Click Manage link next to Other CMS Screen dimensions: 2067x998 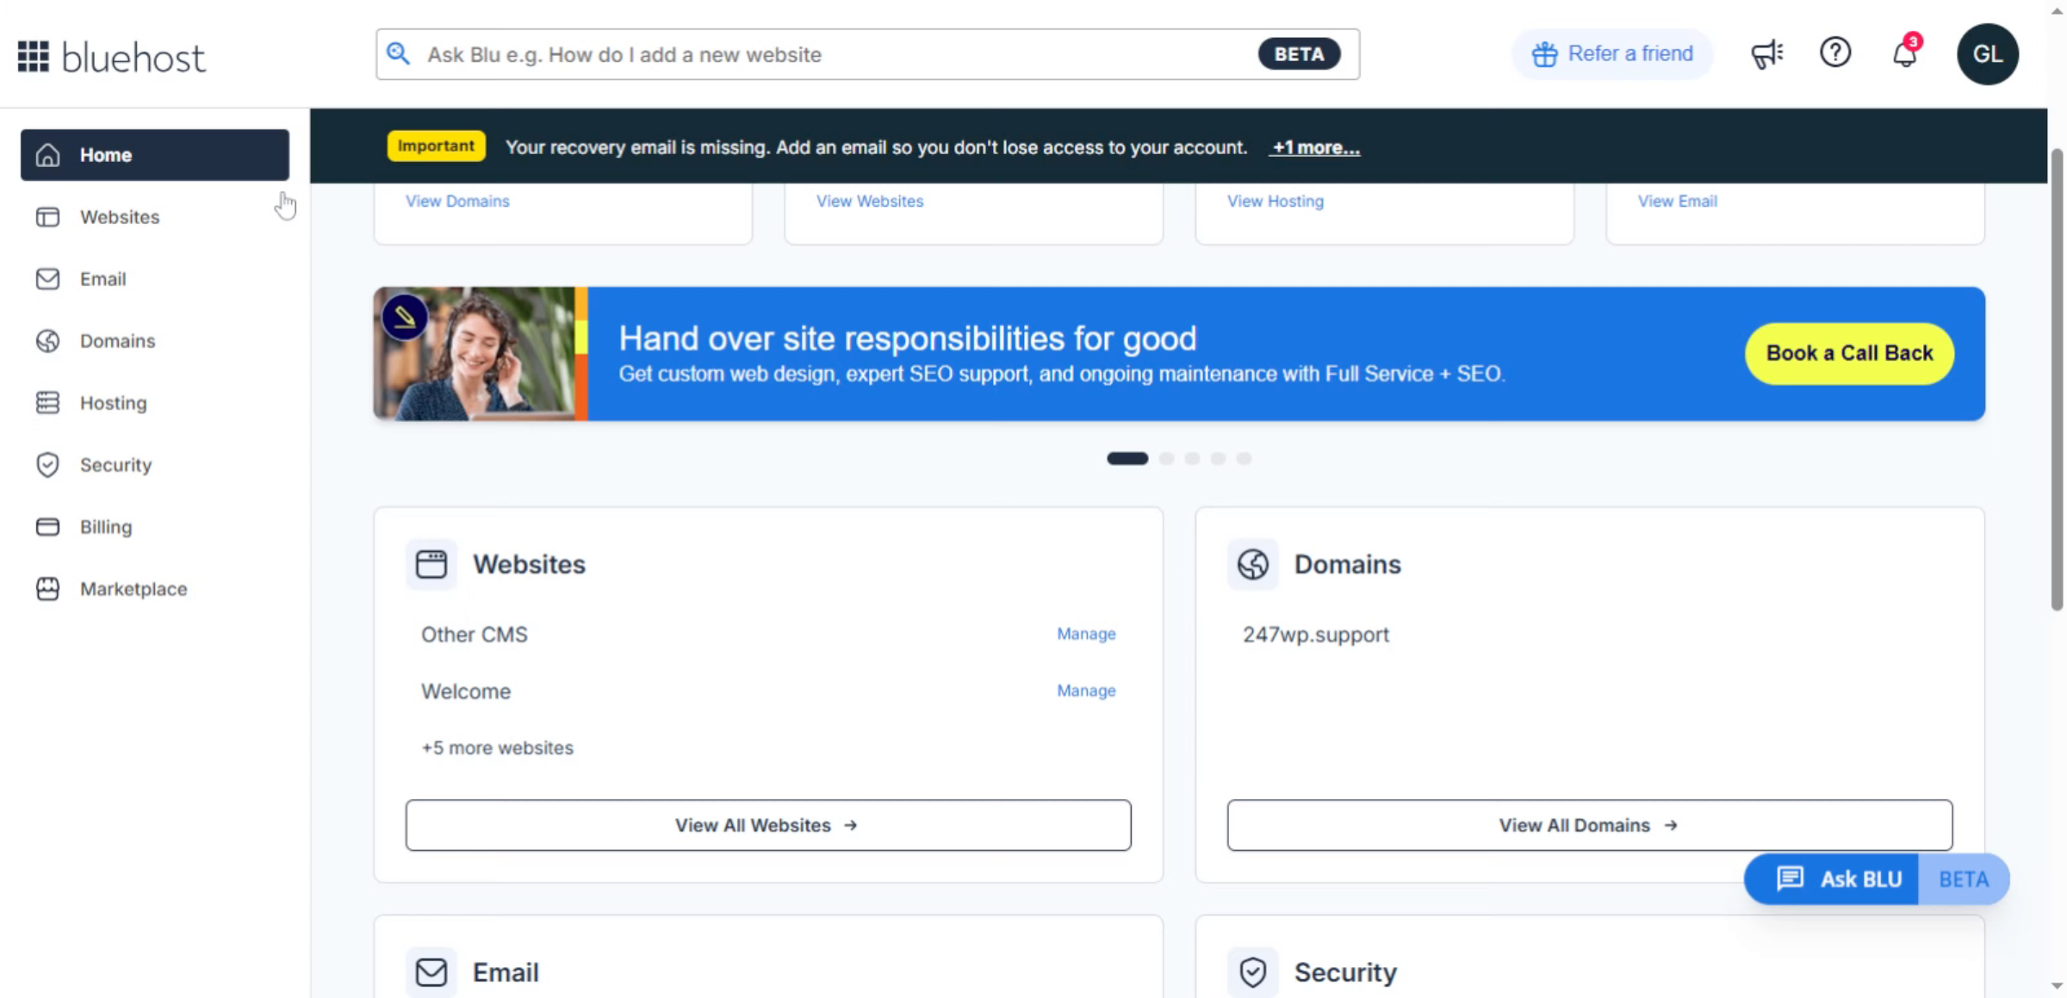(1086, 634)
